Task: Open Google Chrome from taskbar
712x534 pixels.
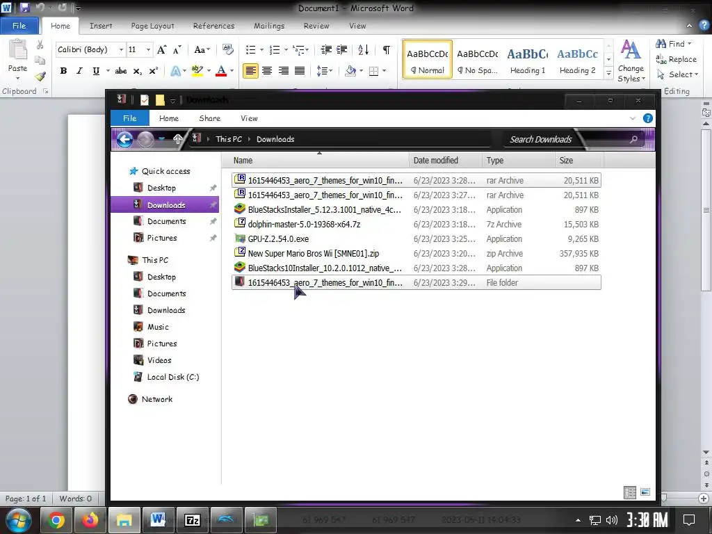Action: click(56, 520)
